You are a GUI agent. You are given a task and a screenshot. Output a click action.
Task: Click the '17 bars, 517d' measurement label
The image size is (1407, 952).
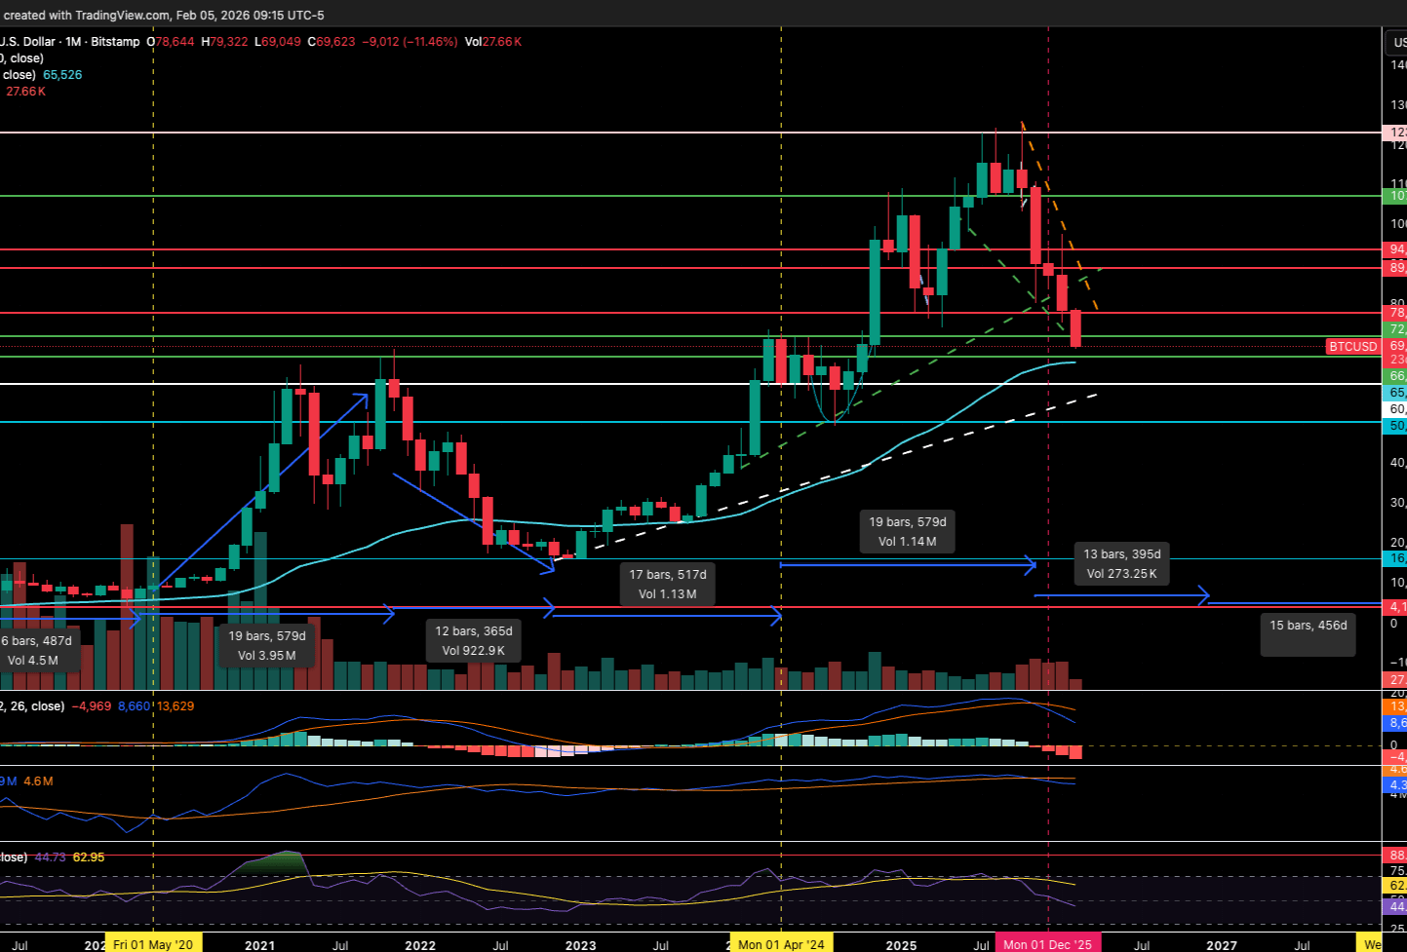pyautogui.click(x=667, y=585)
